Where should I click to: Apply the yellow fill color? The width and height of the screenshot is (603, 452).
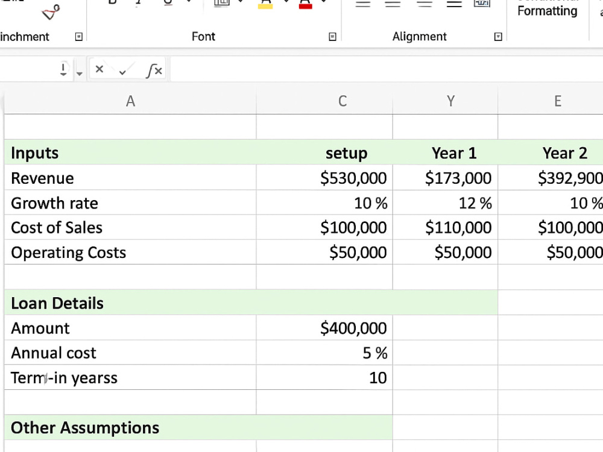click(265, 5)
